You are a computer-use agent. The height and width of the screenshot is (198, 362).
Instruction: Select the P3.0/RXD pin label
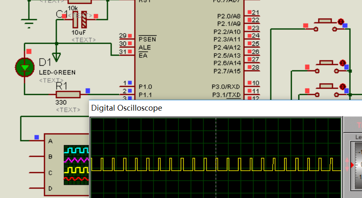point(226,87)
